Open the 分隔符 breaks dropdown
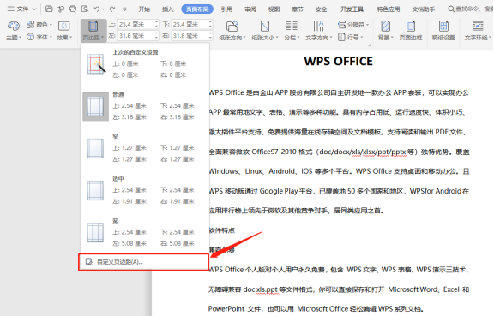Viewport: 494px width, 316px height. (353, 25)
